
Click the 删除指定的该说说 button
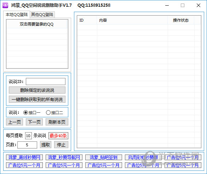(x=37, y=90)
